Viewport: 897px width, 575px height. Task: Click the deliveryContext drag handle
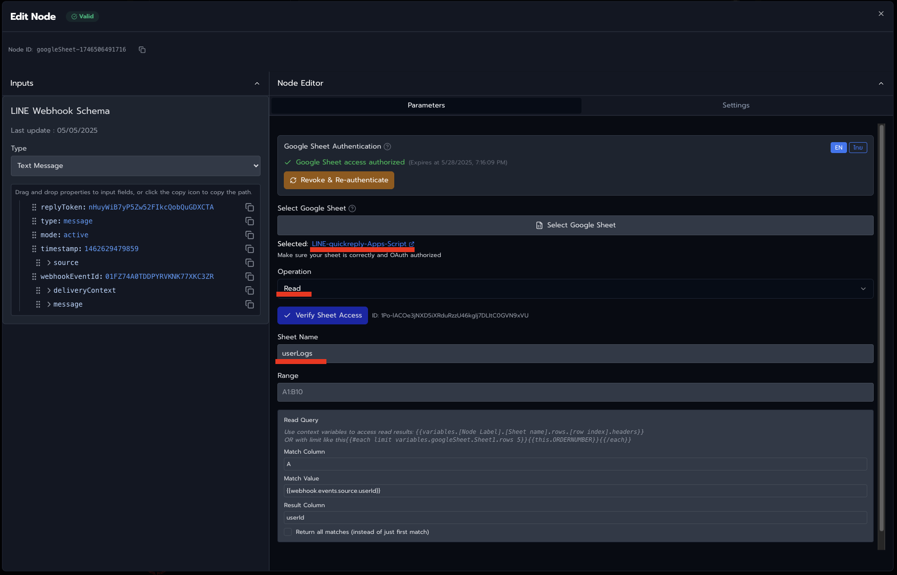(x=38, y=290)
